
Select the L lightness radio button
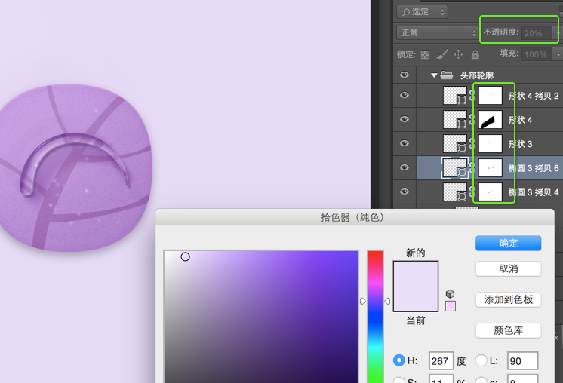point(481,360)
